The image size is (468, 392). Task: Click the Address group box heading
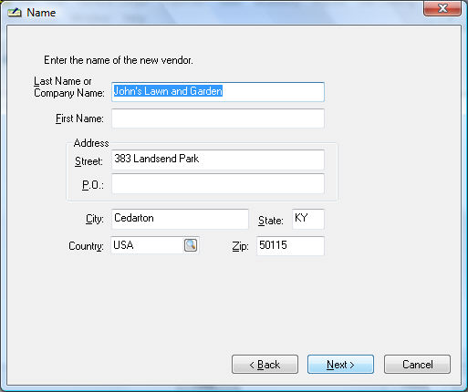tap(91, 143)
